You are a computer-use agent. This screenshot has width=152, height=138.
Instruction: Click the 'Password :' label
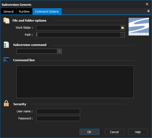(26, 118)
